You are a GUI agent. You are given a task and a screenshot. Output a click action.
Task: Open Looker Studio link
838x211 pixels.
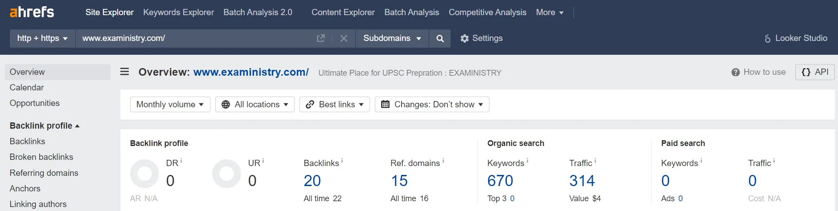pyautogui.click(x=796, y=38)
